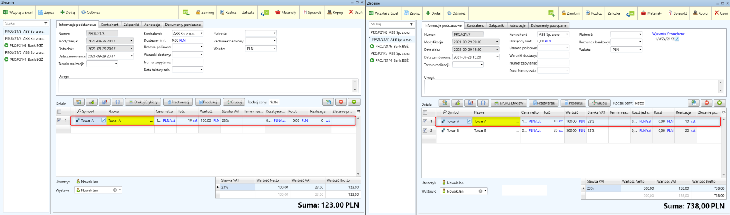Uncheck the checkbox for the Towar B row
The width and height of the screenshot is (730, 215).
tap(425, 130)
